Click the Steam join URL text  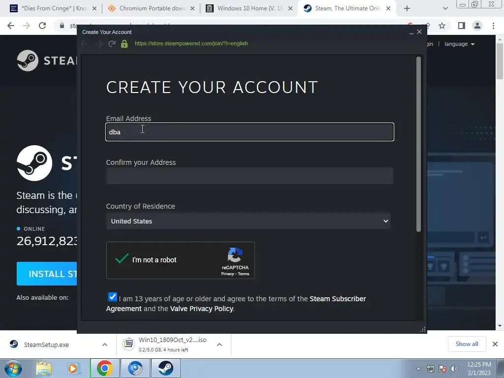(x=191, y=43)
